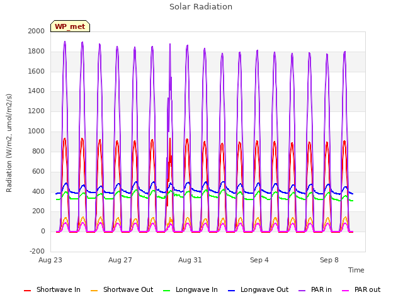
Task: Select the Sep 8 x-axis tick label
Action: 329,260
